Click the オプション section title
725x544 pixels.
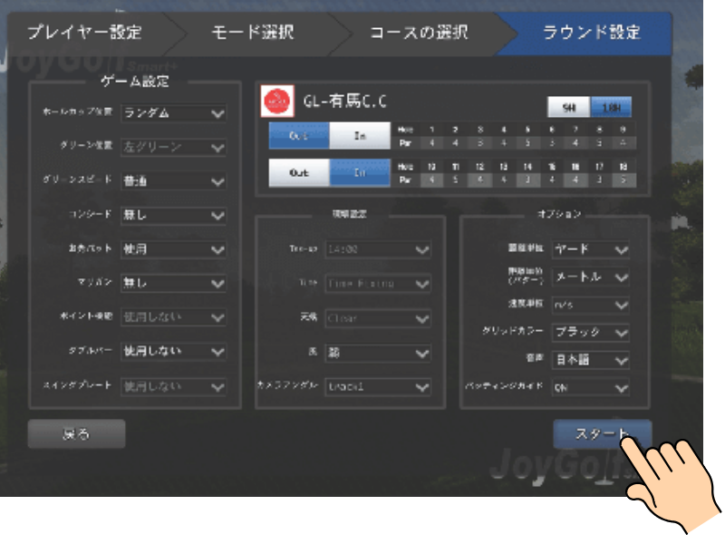559,214
